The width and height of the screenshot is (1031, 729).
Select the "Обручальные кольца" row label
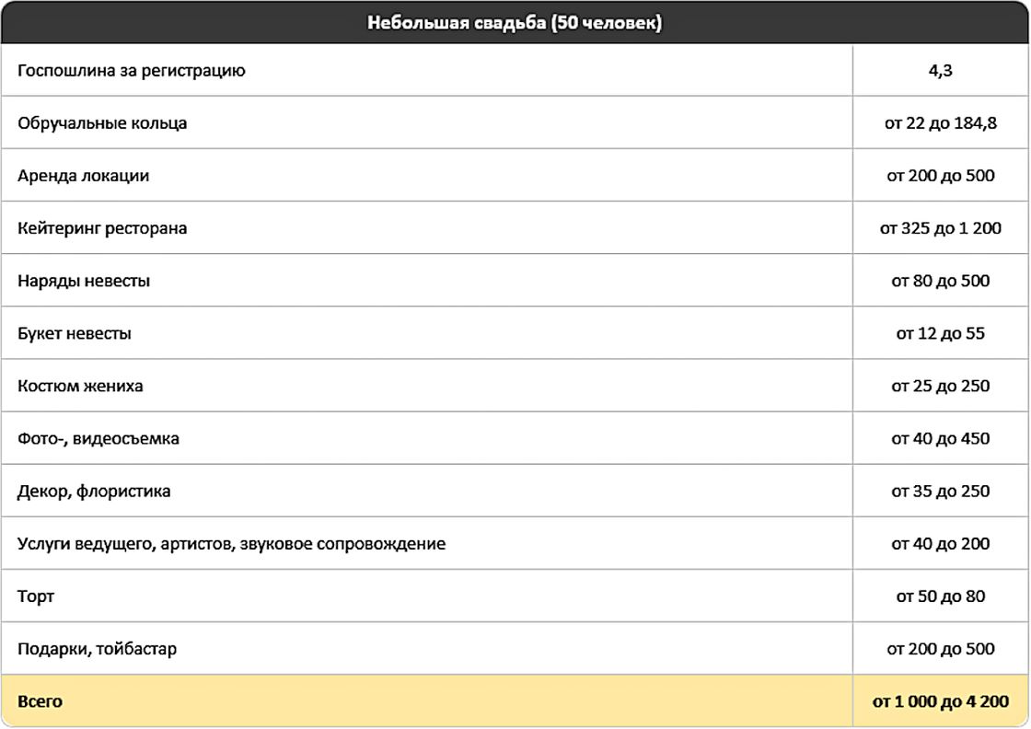(102, 123)
